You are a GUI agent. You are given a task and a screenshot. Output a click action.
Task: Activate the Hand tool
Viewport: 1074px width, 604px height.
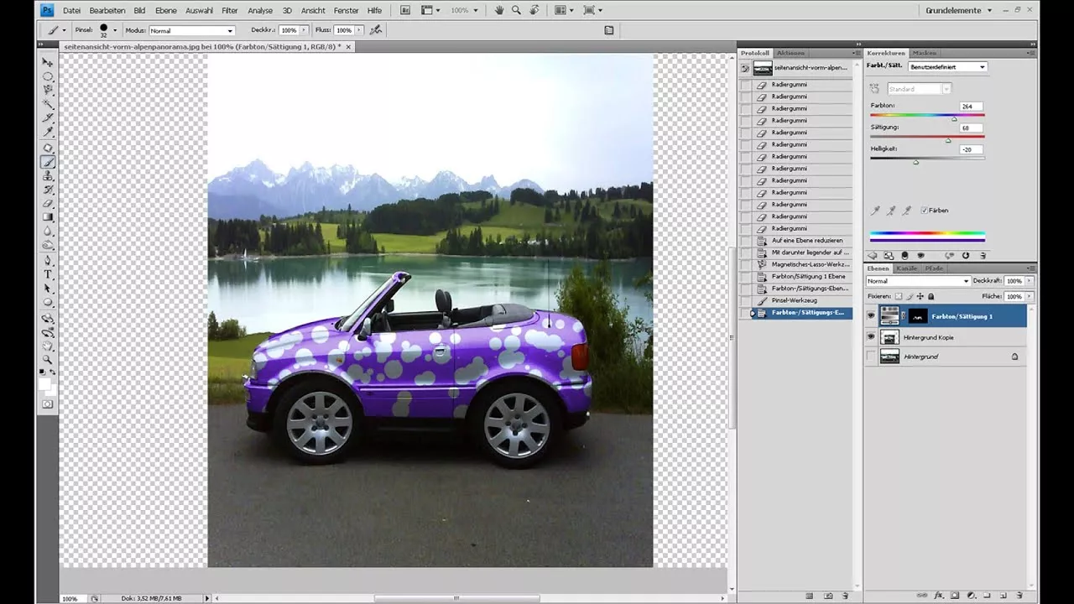pos(48,345)
